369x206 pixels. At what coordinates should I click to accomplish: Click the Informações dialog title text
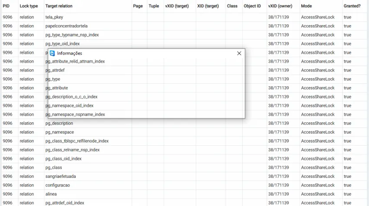(x=70, y=53)
